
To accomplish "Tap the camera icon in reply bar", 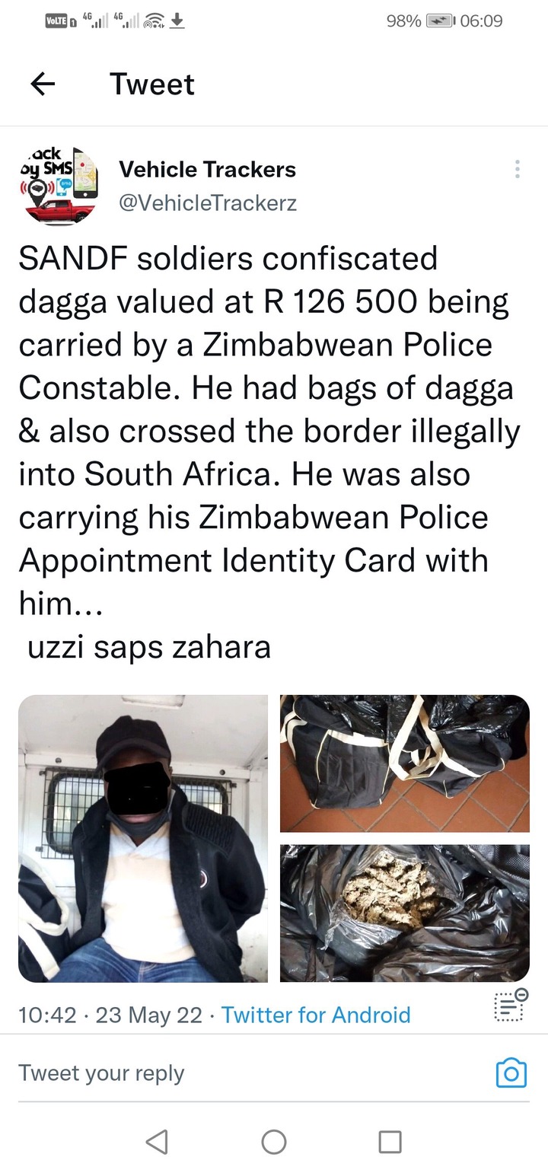I will point(511,1073).
